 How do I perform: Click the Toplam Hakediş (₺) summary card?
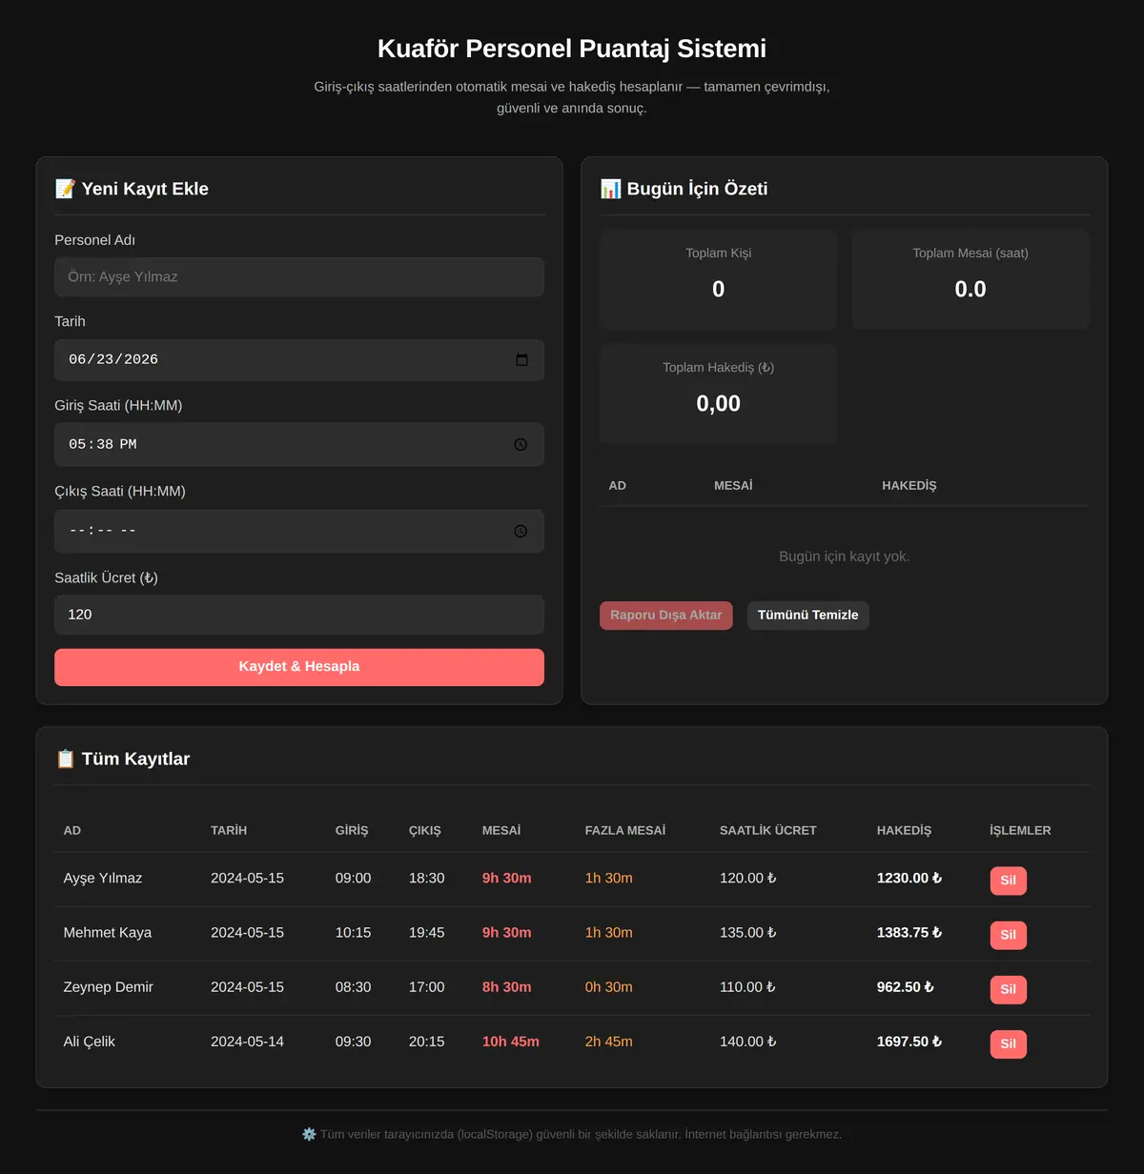719,394
